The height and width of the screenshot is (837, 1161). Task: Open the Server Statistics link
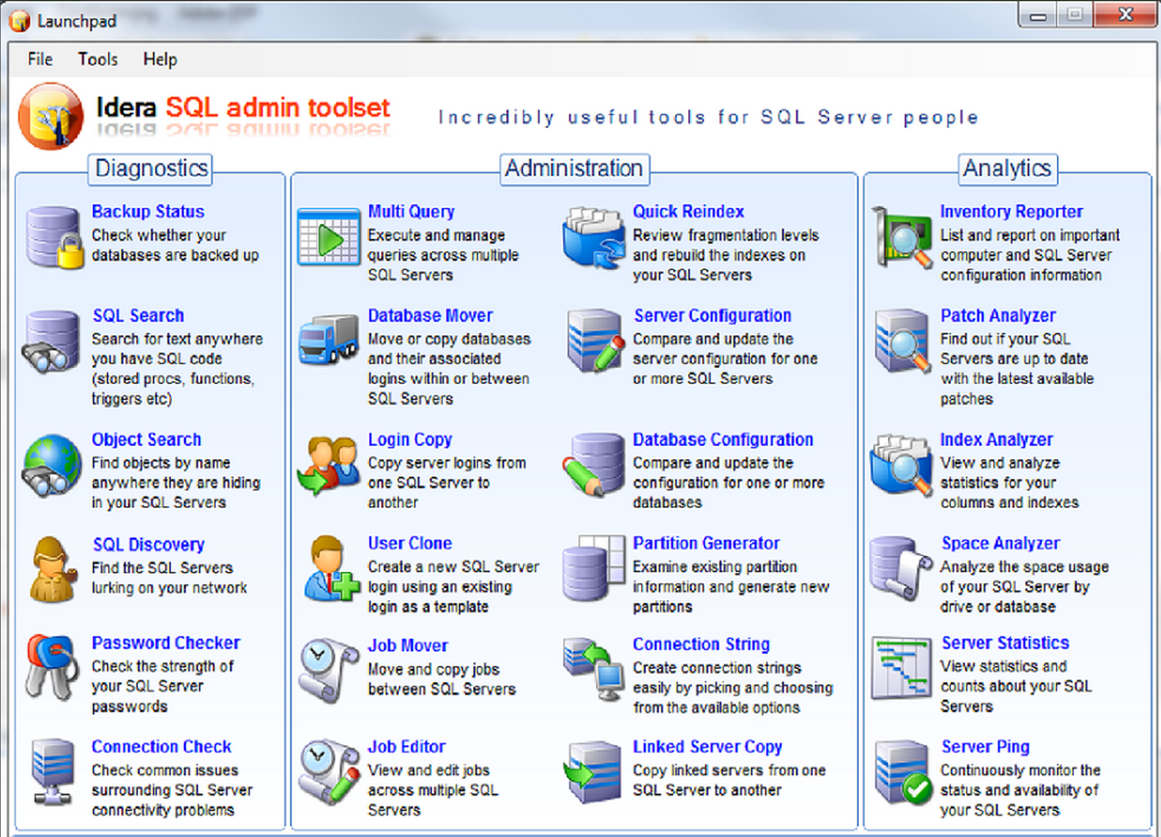pos(1006,643)
